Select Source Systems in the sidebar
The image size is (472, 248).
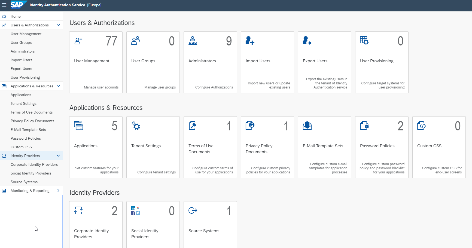pos(24,182)
